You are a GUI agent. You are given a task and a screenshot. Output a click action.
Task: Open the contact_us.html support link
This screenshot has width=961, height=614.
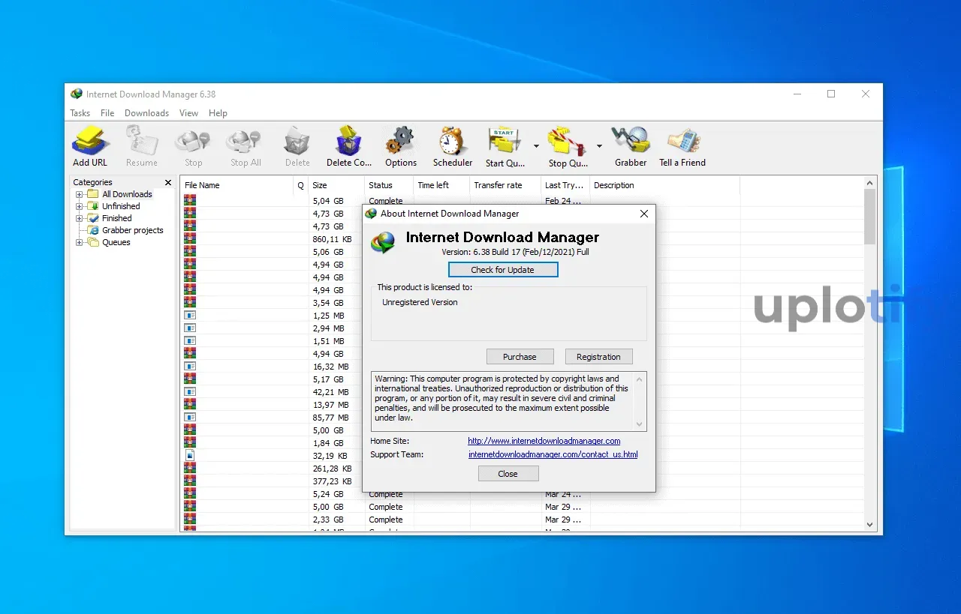click(553, 454)
